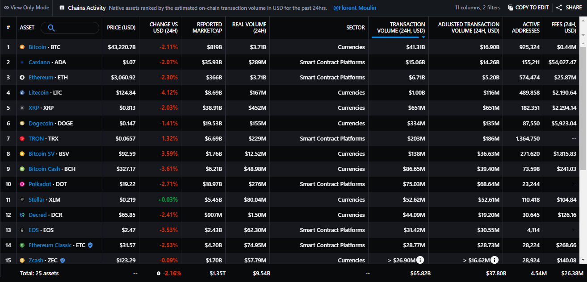Click the Bitcoin coin logo icon
The height and width of the screenshot is (282, 587).
[22, 47]
